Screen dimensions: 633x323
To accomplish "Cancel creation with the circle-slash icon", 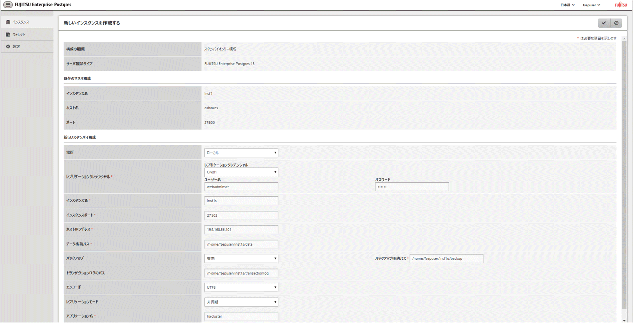I will click(616, 23).
